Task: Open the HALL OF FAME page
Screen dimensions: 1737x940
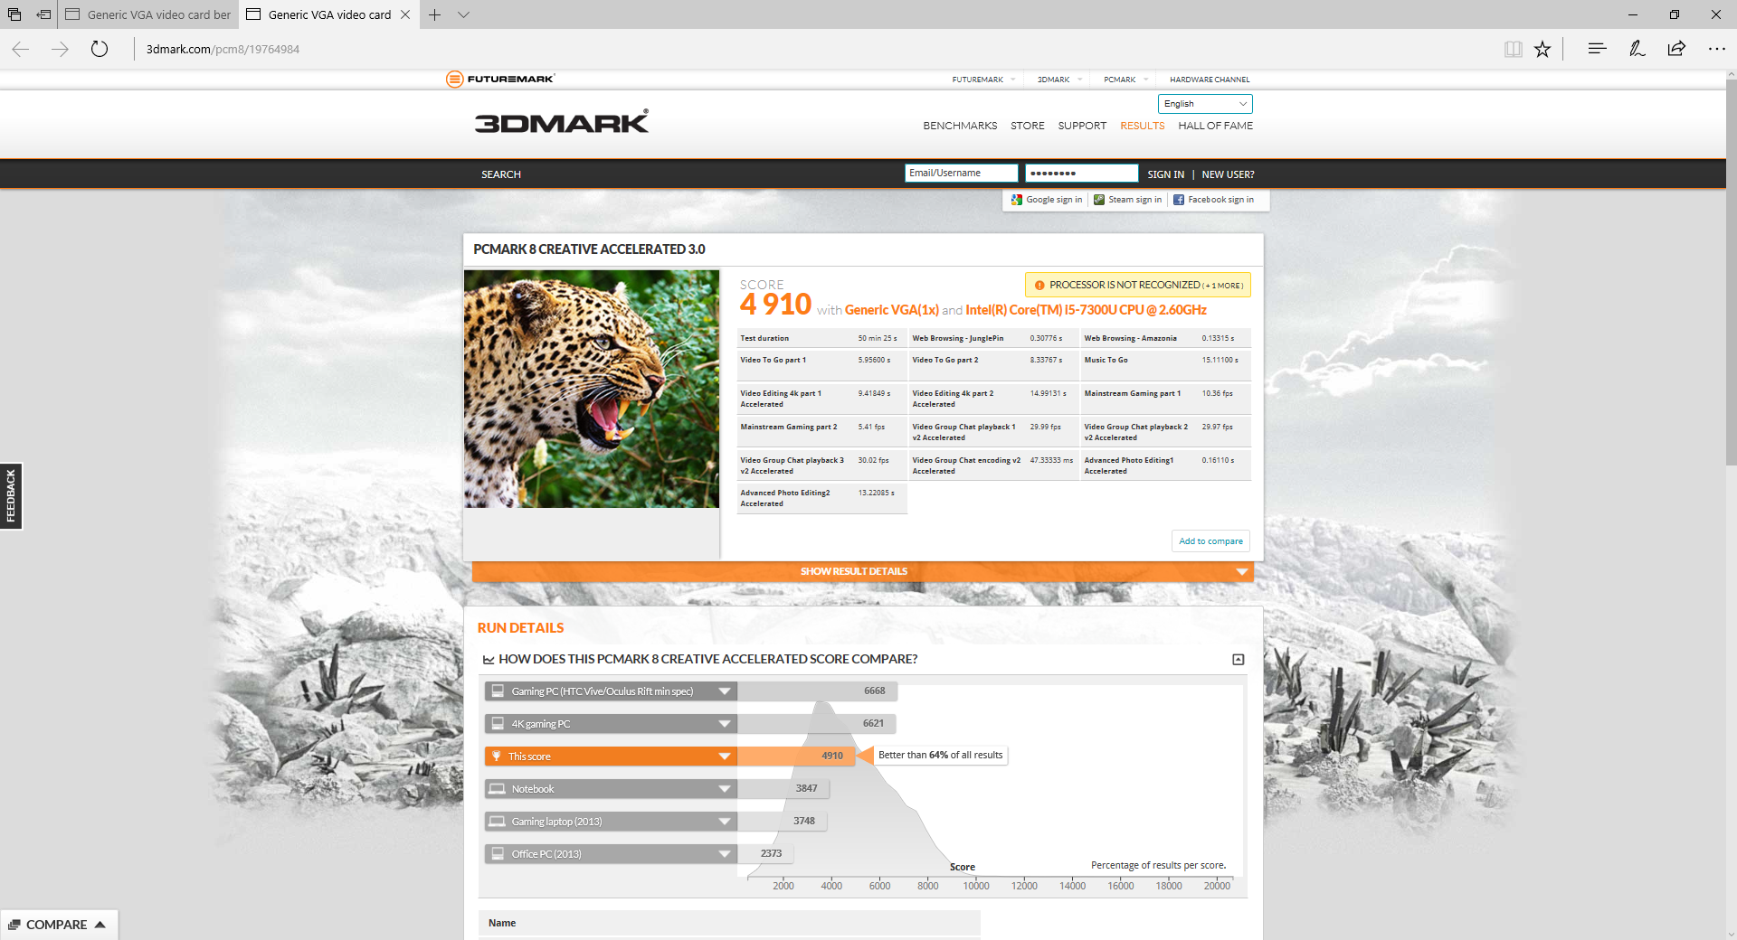Action: (x=1216, y=126)
